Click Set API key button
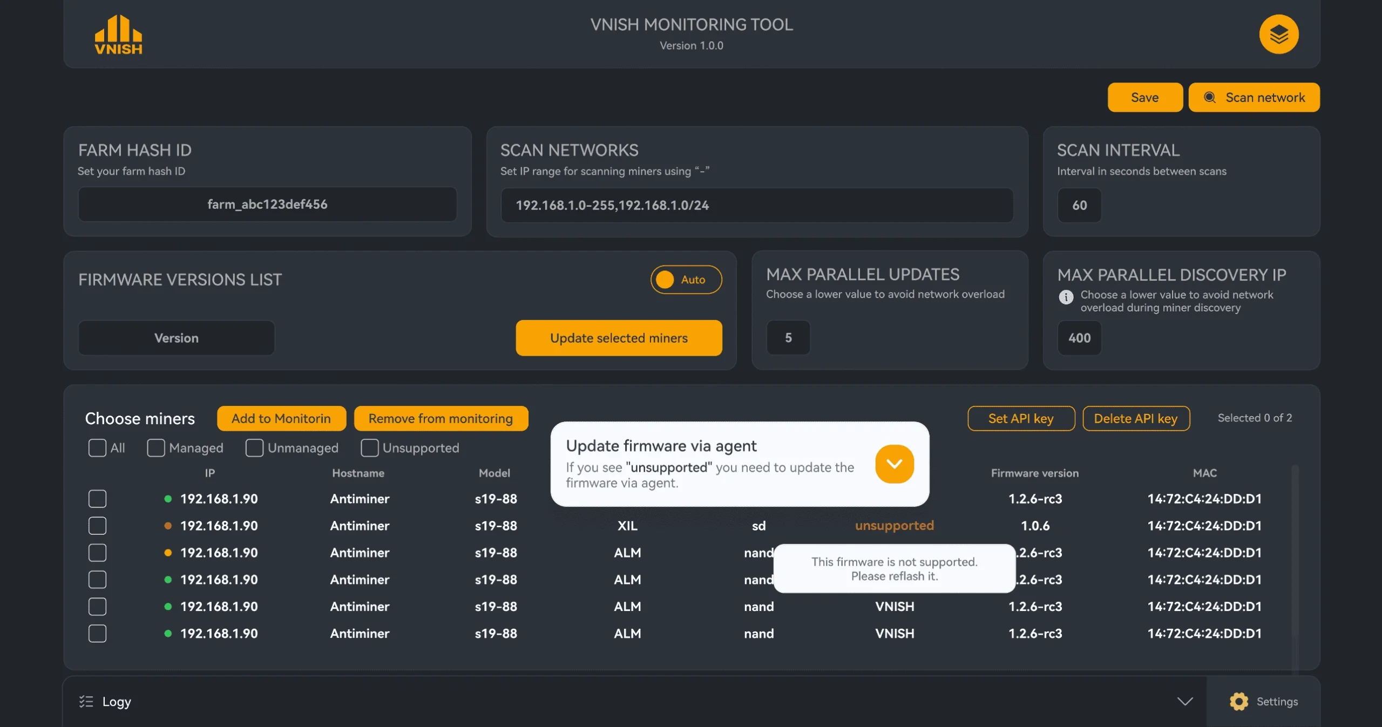Viewport: 1382px width, 727px height. pyautogui.click(x=1021, y=418)
